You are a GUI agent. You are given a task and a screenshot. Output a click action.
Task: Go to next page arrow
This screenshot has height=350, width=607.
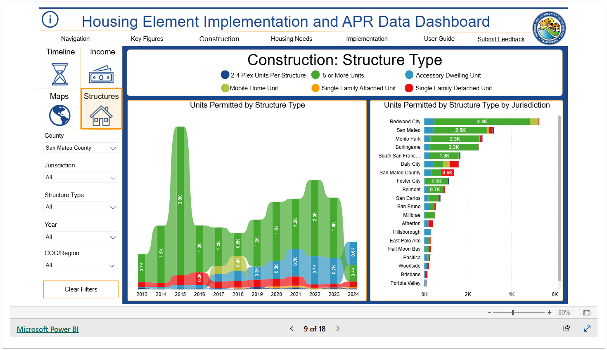338,329
